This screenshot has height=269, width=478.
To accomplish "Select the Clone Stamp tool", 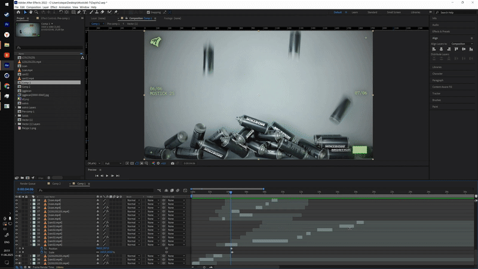I will (97, 12).
